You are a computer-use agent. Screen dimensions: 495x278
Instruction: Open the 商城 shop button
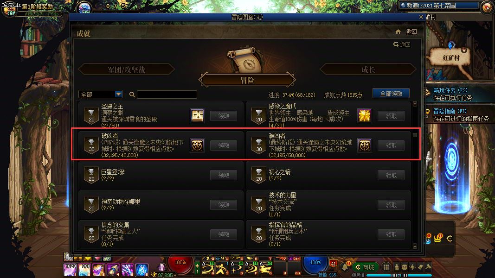pos(365,267)
